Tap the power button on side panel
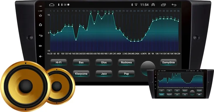This screenshot has height=112, width=214. (40, 16)
